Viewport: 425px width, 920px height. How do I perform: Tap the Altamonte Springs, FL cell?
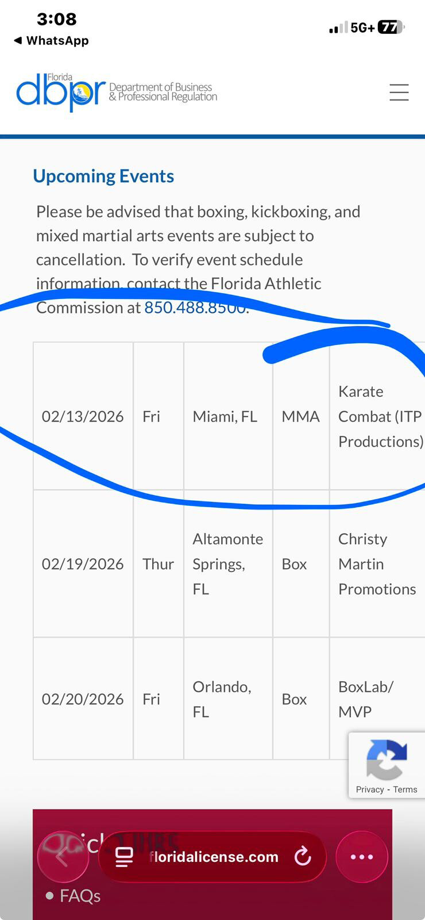pyautogui.click(x=227, y=563)
